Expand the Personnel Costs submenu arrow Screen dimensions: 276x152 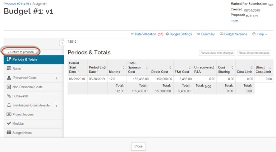click(56, 78)
